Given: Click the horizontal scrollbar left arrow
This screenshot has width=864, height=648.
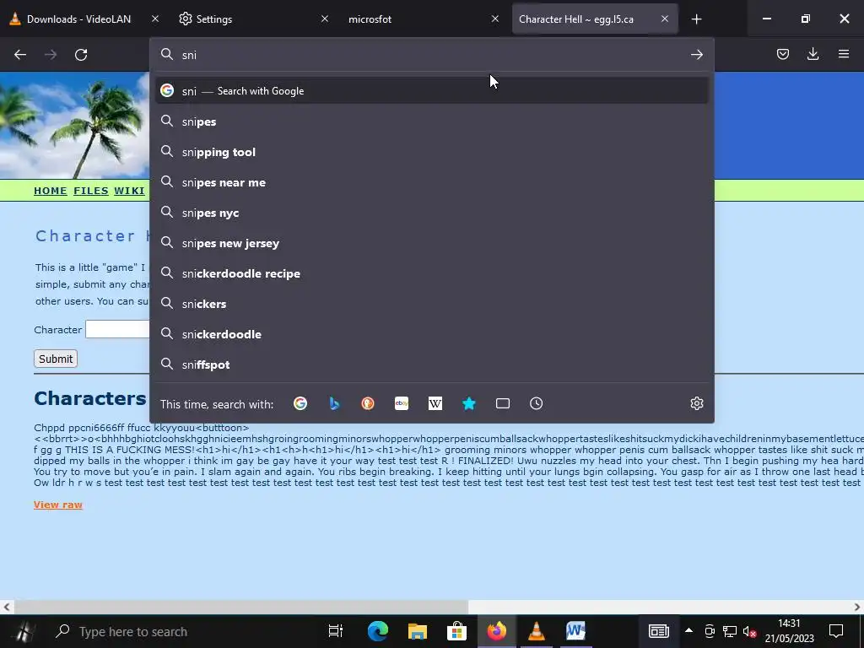Looking at the screenshot, I should (x=7, y=607).
